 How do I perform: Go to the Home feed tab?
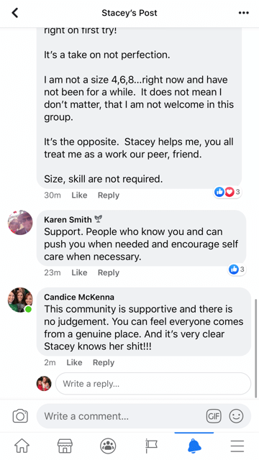pyautogui.click(x=22, y=446)
